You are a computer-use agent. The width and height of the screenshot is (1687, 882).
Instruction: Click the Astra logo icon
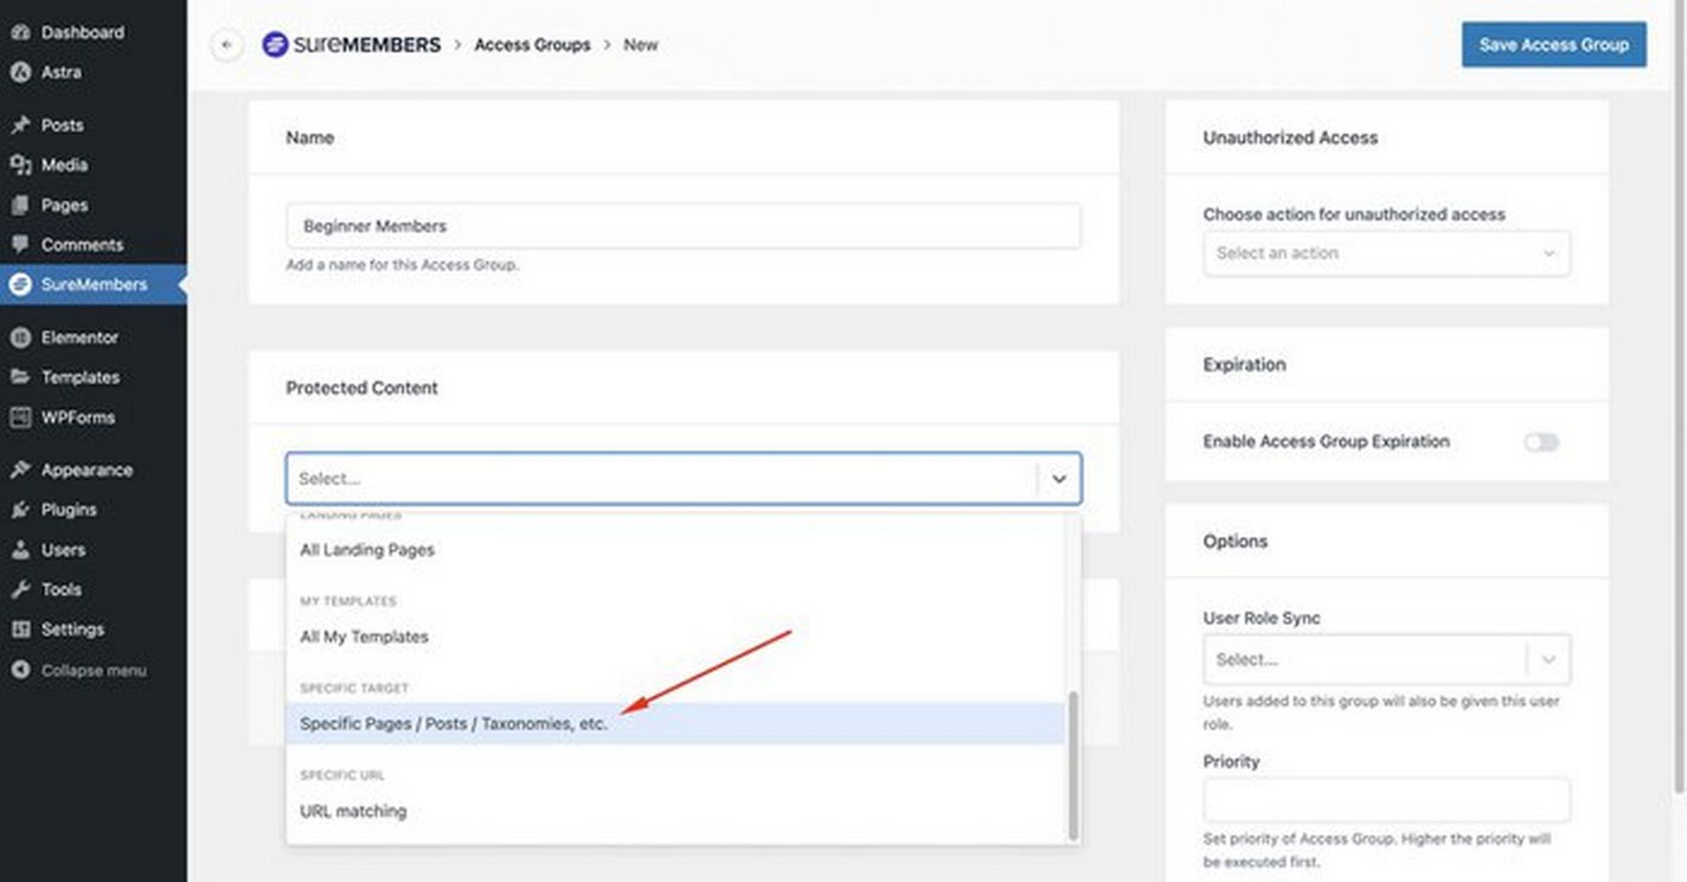coord(21,73)
